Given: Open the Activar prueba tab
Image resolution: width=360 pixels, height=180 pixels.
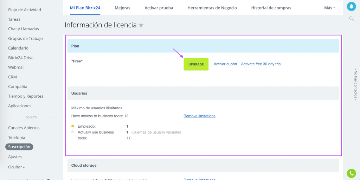Looking at the screenshot, I should tap(159, 8).
